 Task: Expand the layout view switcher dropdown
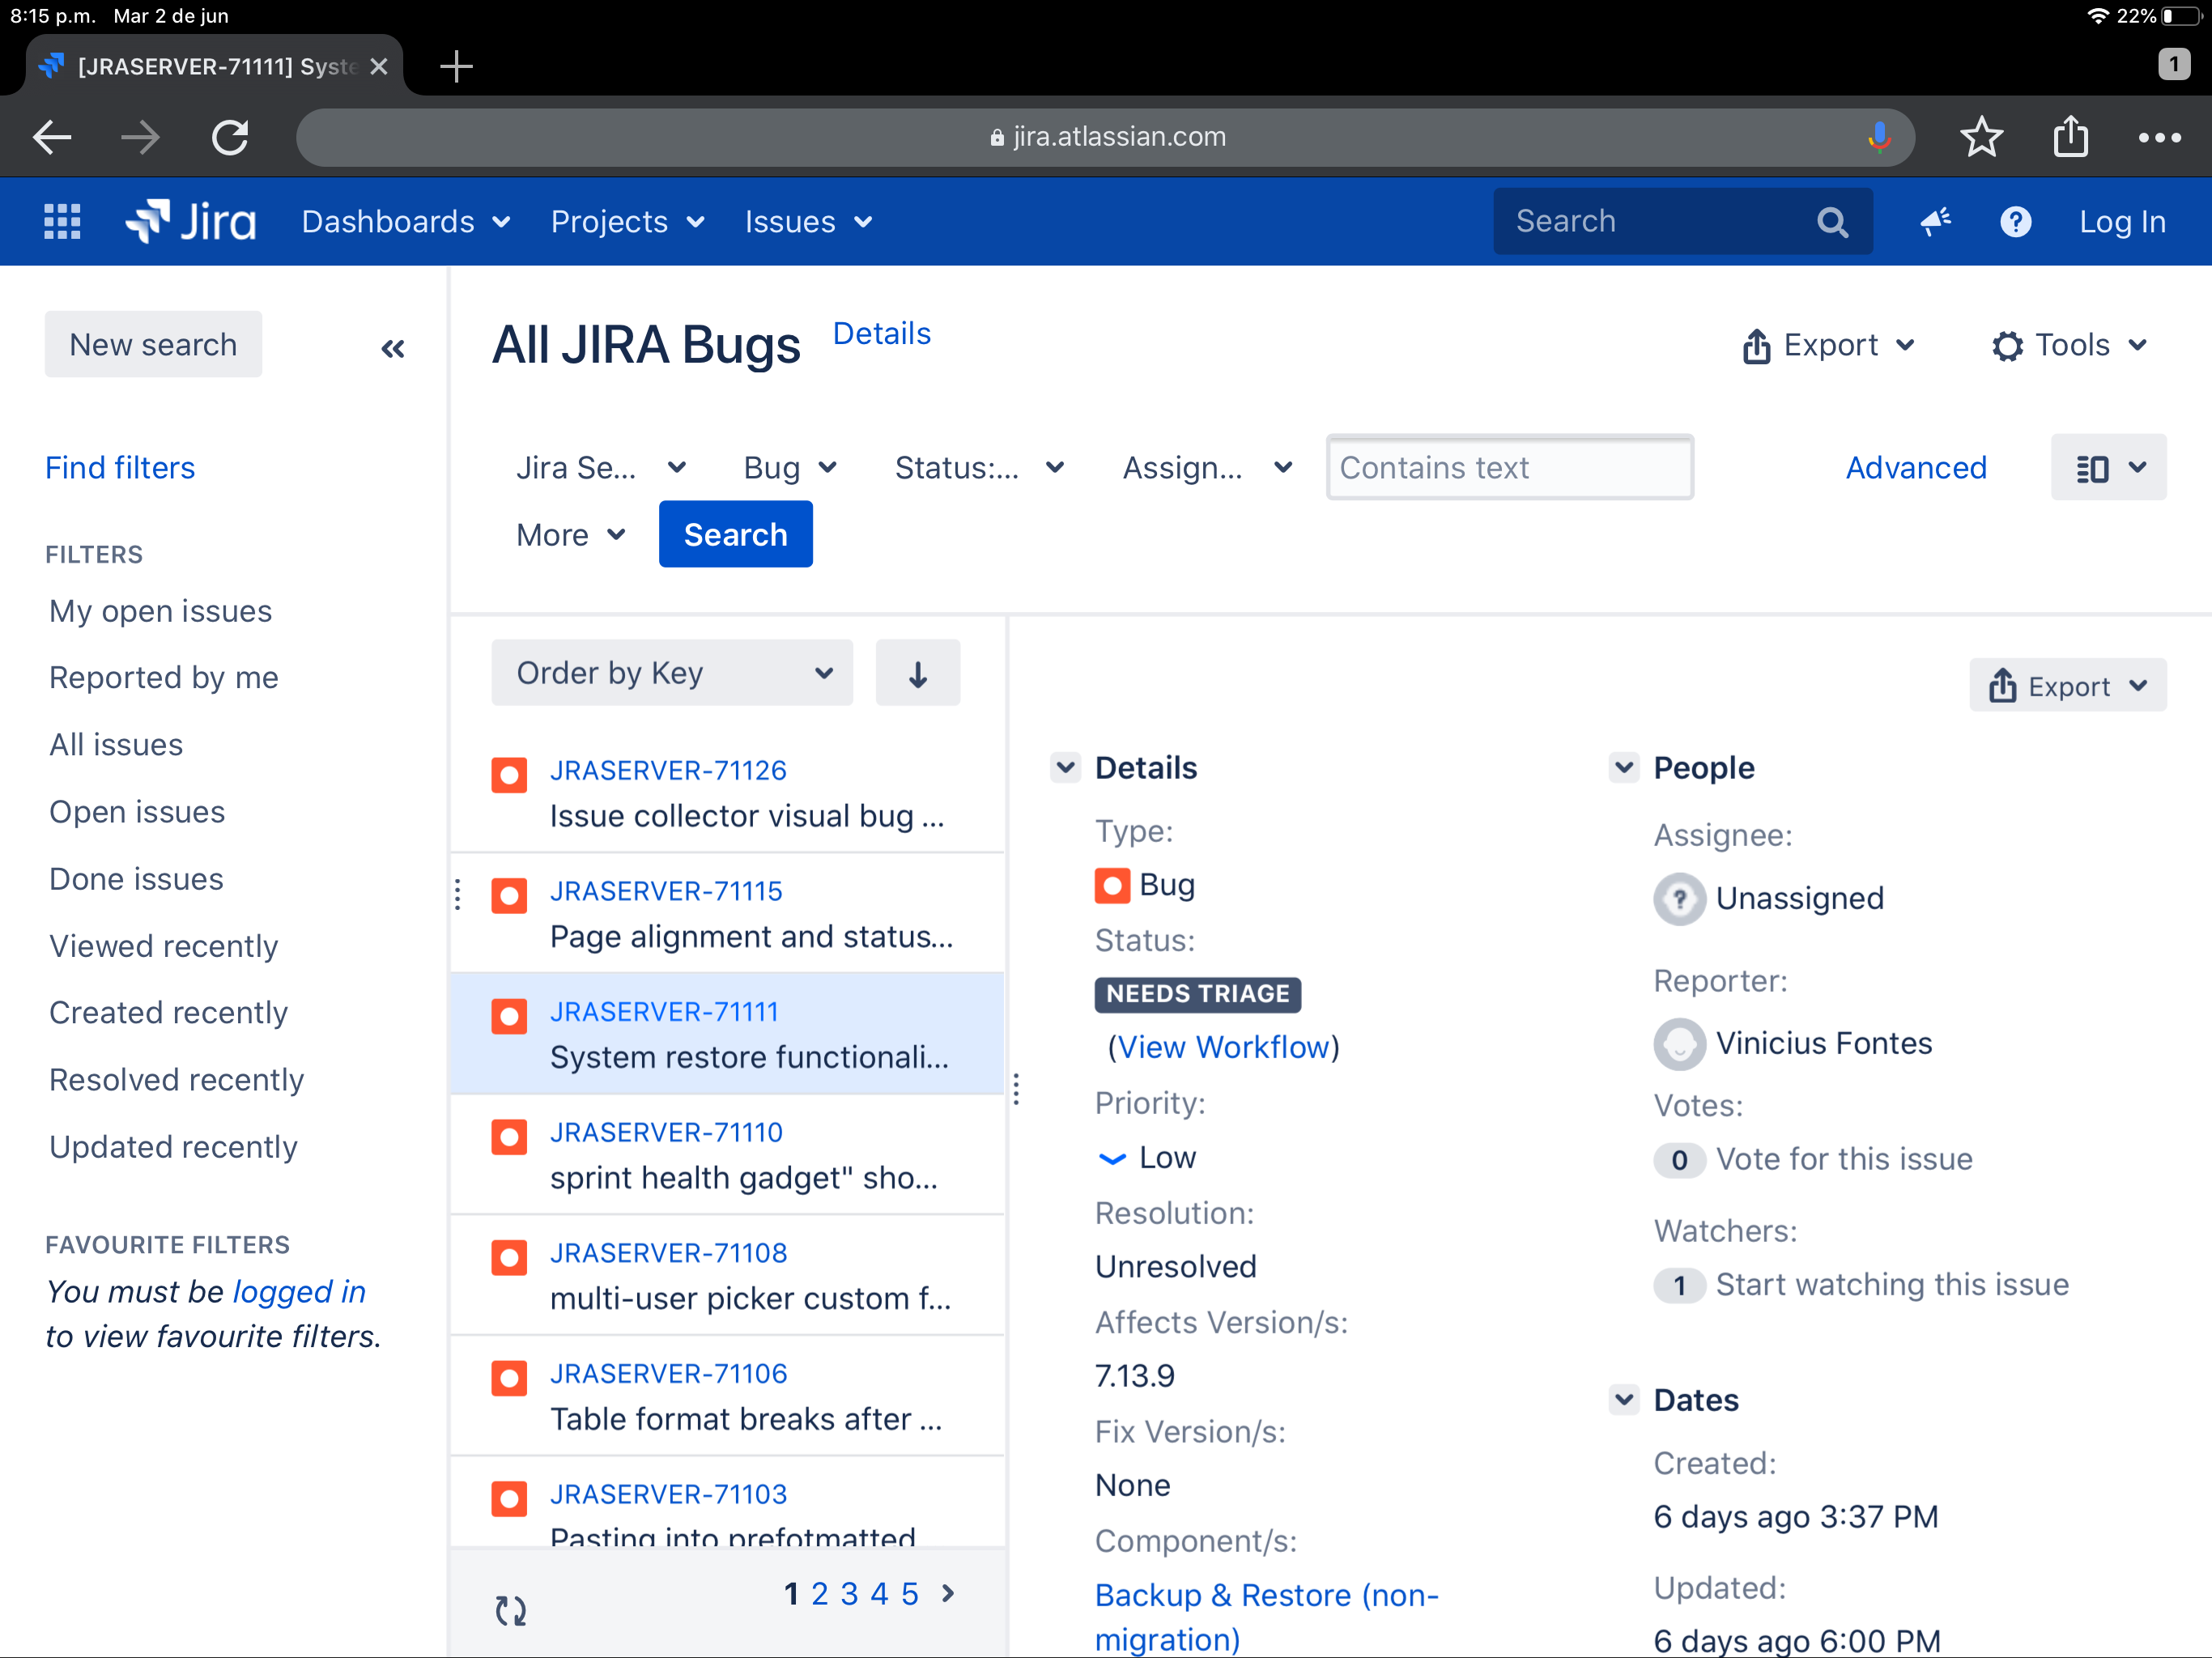pos(2108,467)
